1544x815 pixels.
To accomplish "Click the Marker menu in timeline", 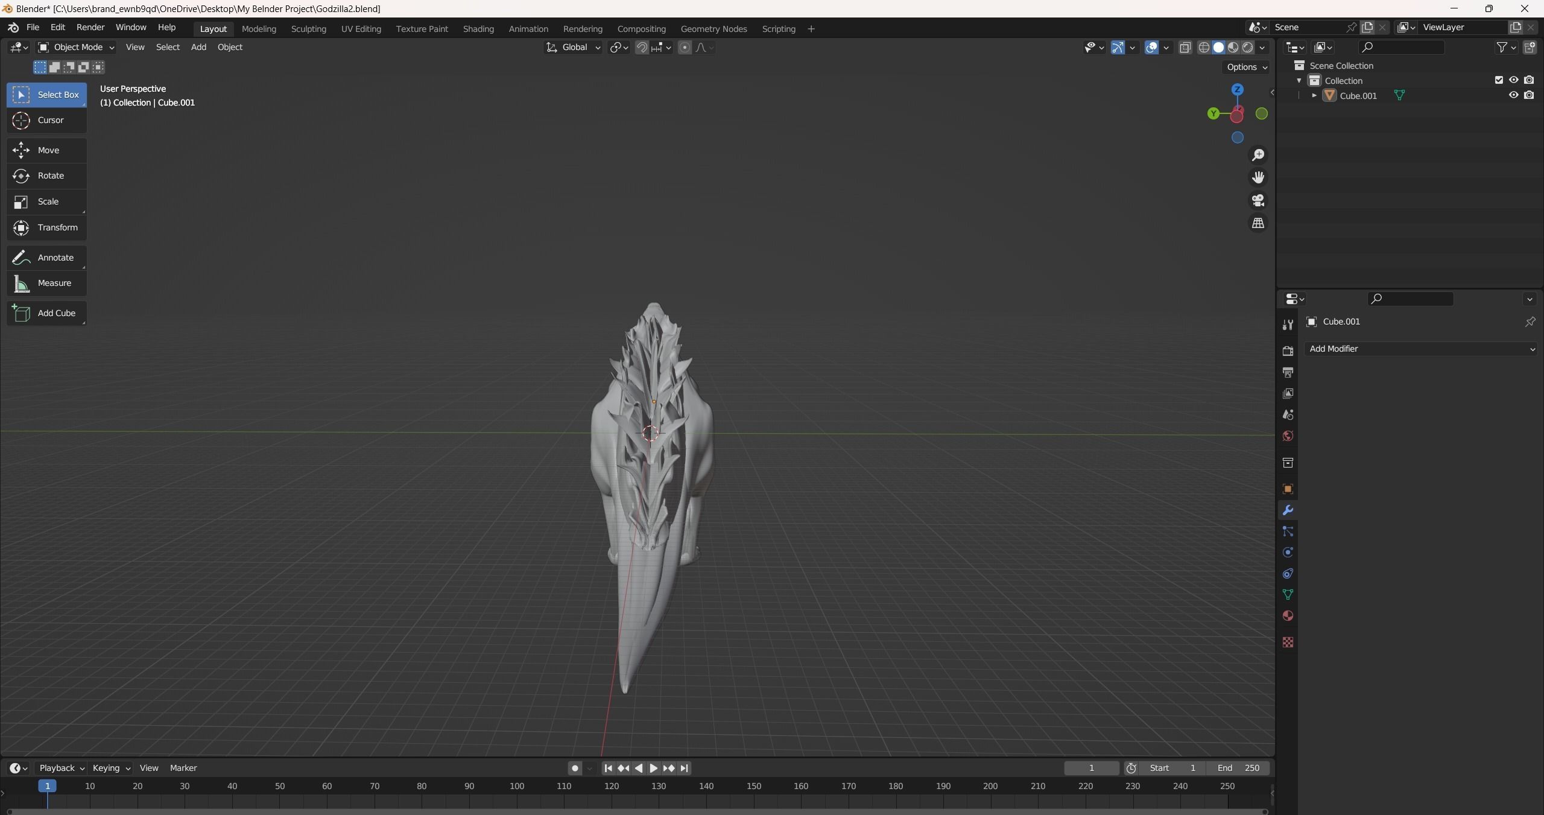I will [183, 768].
